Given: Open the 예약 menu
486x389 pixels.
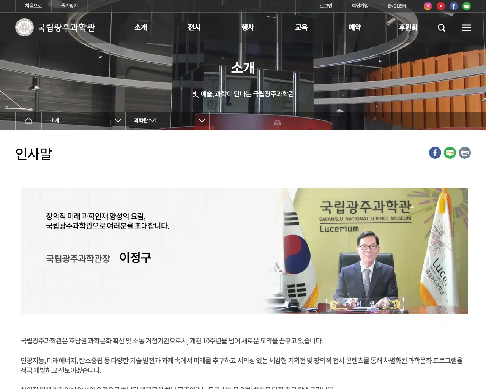Looking at the screenshot, I should pyautogui.click(x=354, y=27).
